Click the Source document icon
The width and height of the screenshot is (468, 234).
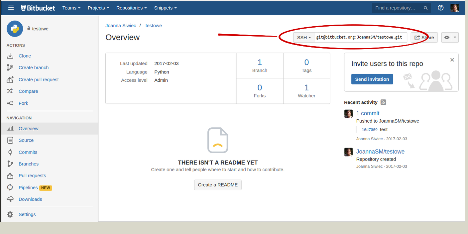(x=10, y=140)
